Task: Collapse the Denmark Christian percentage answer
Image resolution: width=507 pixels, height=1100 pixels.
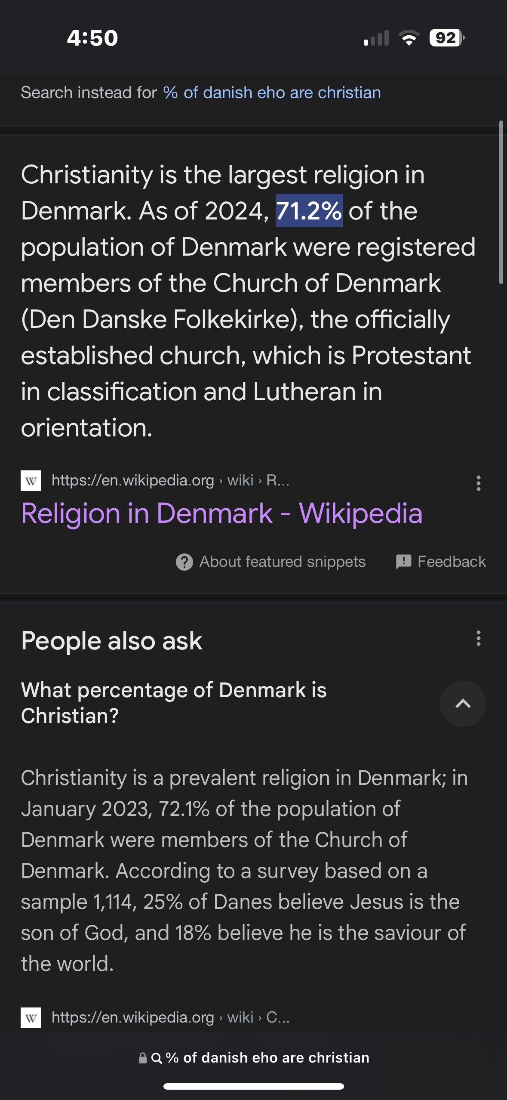Action: pyautogui.click(x=463, y=704)
